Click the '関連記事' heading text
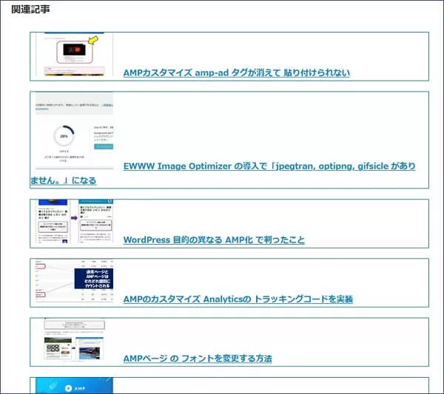This screenshot has height=394, width=444. point(30,10)
